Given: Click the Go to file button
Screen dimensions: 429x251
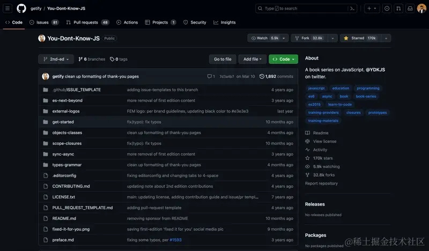Looking at the screenshot, I should (223, 59).
